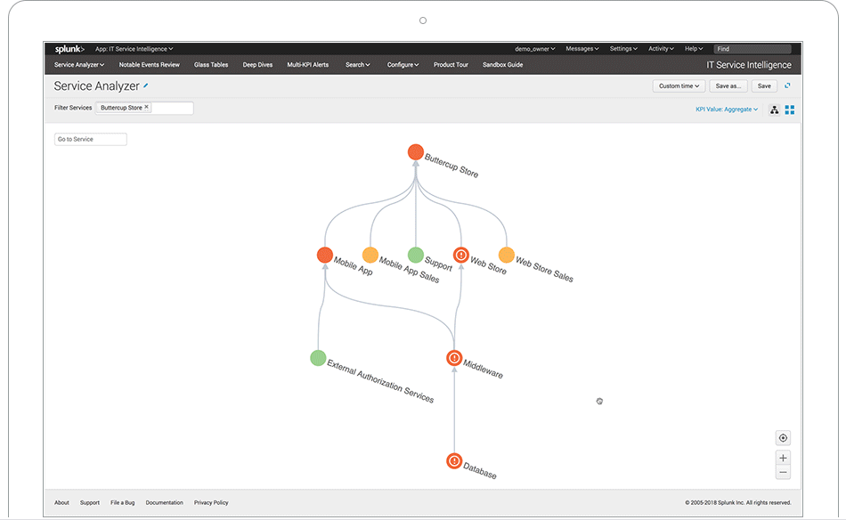Image resolution: width=846 pixels, height=520 pixels.
Task: Open the Product Tour
Action: (451, 65)
